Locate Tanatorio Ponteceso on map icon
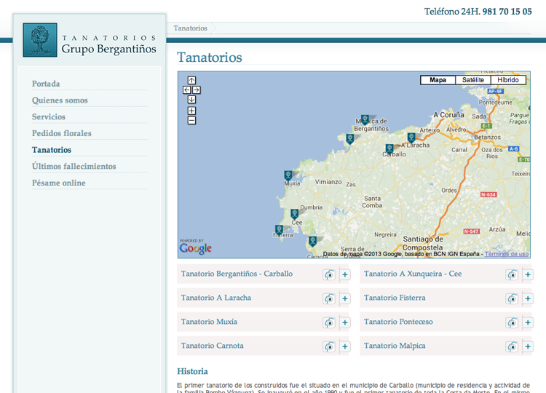 point(512,322)
